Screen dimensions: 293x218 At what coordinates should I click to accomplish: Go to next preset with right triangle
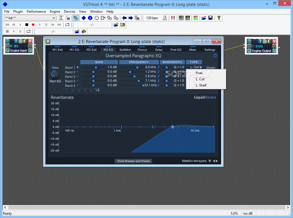click(x=217, y=161)
